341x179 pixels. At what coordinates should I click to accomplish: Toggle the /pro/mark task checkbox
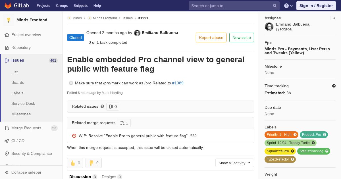tap(71, 83)
